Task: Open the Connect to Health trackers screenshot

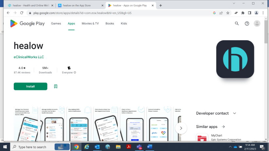Action: pos(159,124)
